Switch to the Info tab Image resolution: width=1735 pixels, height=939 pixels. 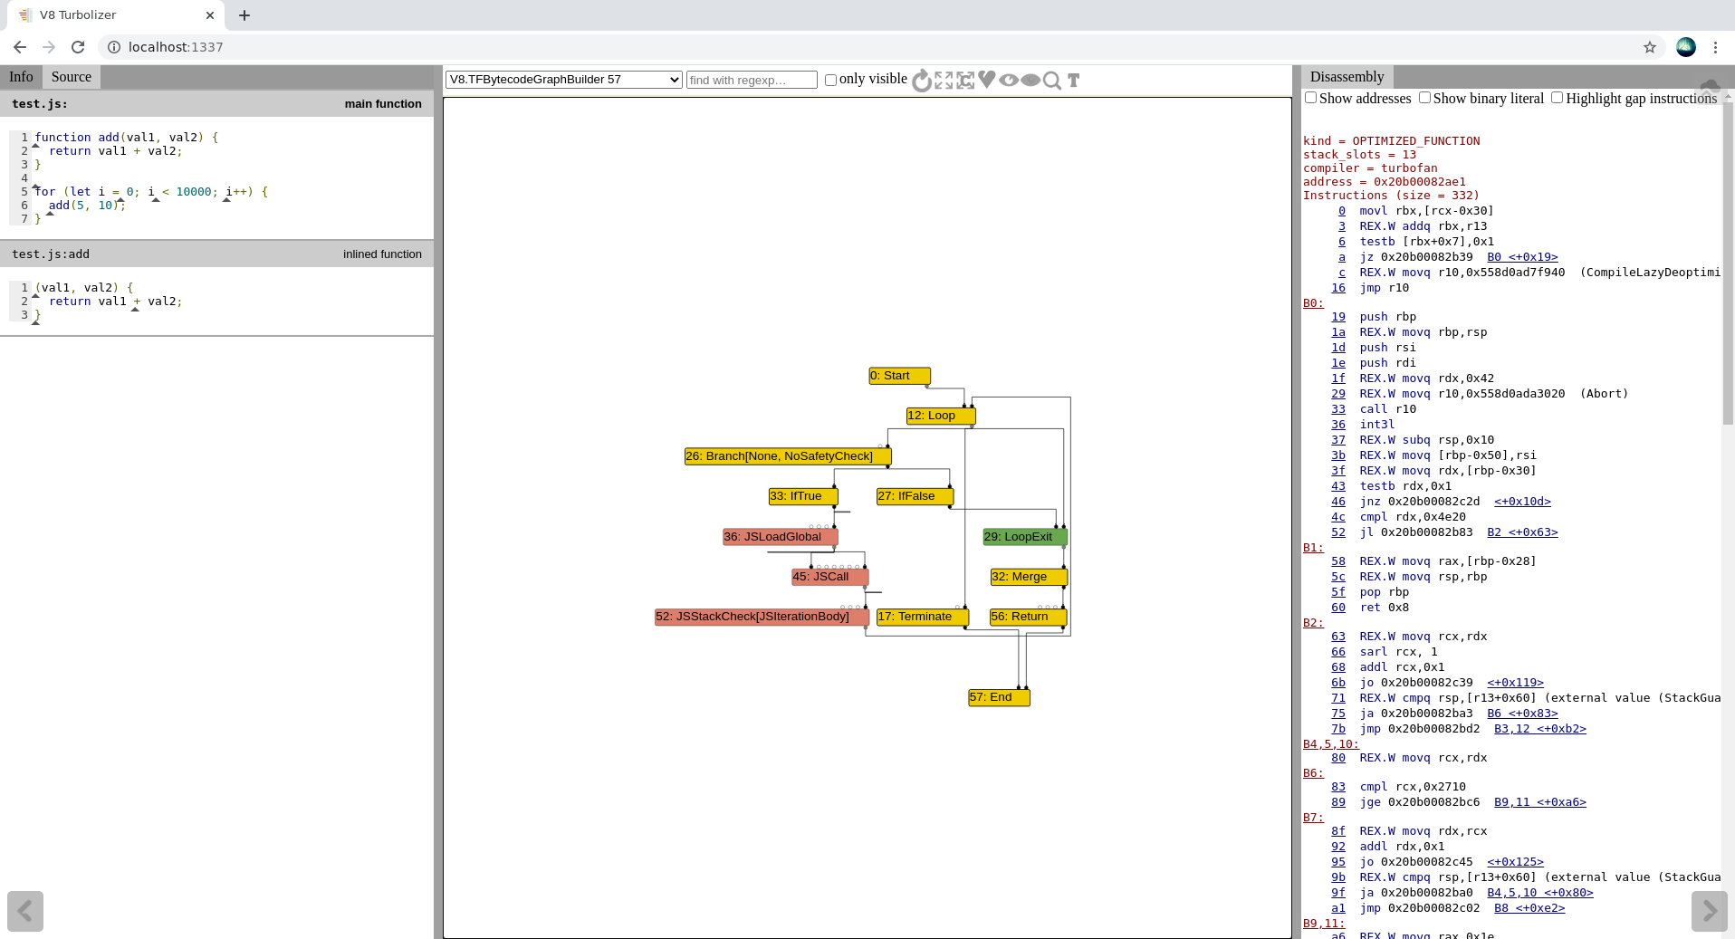21,77
